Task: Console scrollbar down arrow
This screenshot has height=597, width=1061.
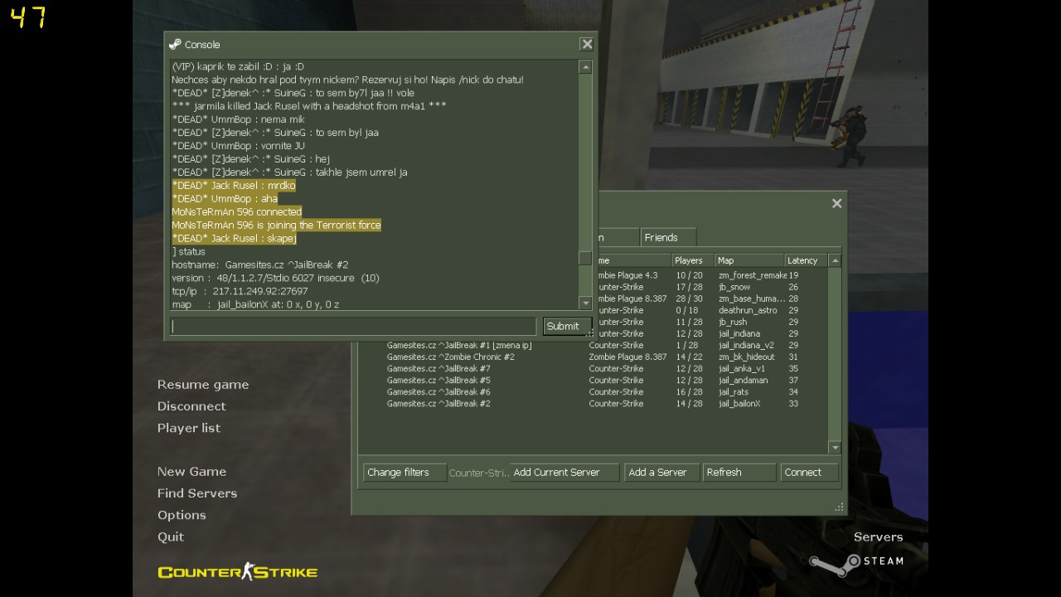Action: (585, 303)
